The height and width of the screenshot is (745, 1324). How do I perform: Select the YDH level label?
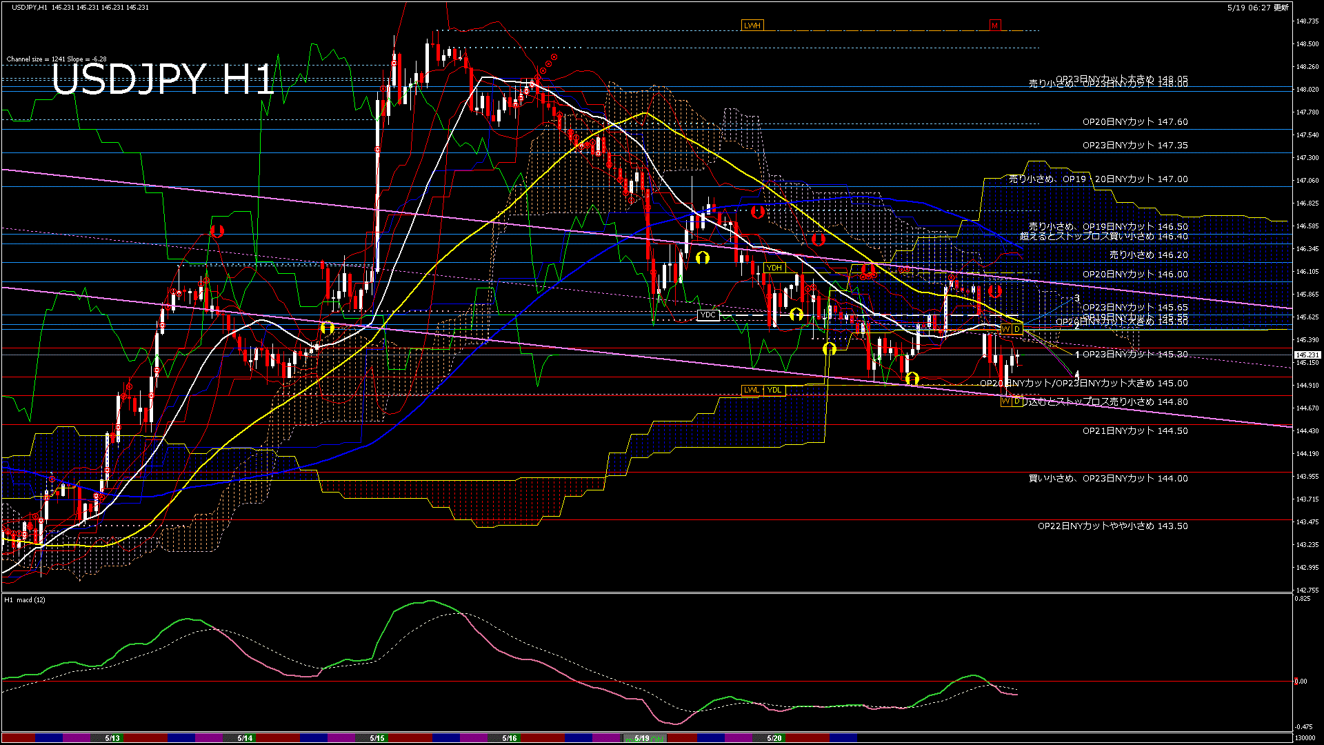(x=774, y=268)
